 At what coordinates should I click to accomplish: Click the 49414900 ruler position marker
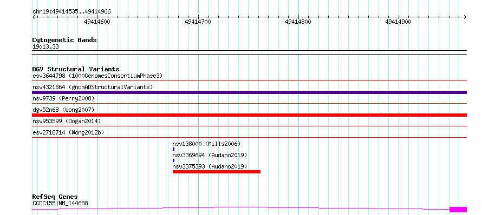399,22
